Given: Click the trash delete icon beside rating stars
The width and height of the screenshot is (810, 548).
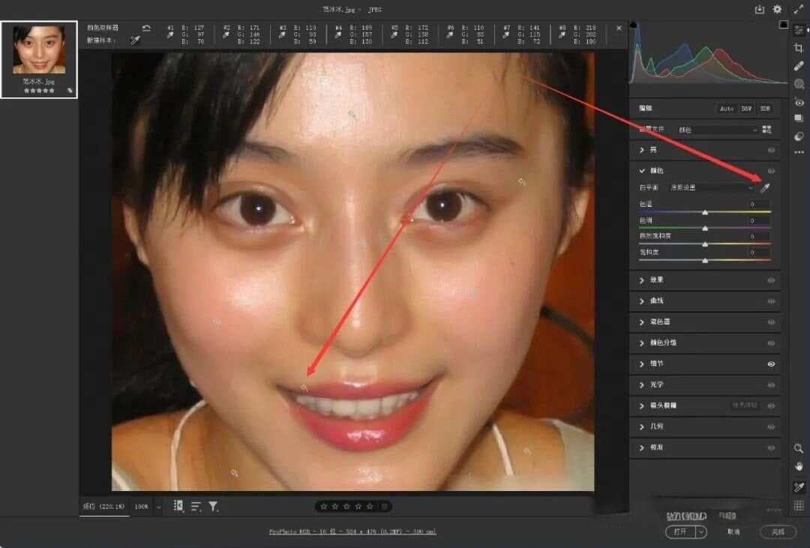Looking at the screenshot, I should pyautogui.click(x=385, y=507).
